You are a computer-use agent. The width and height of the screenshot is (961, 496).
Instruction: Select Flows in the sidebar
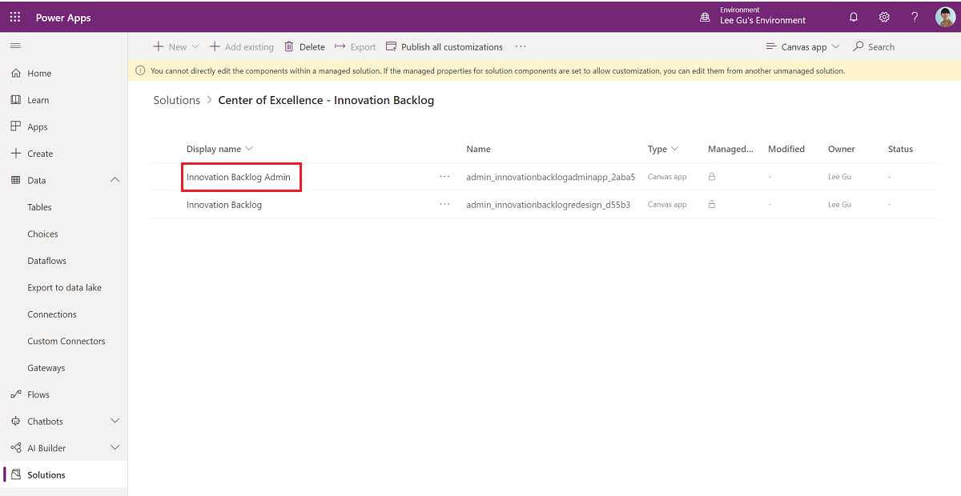[x=39, y=394]
